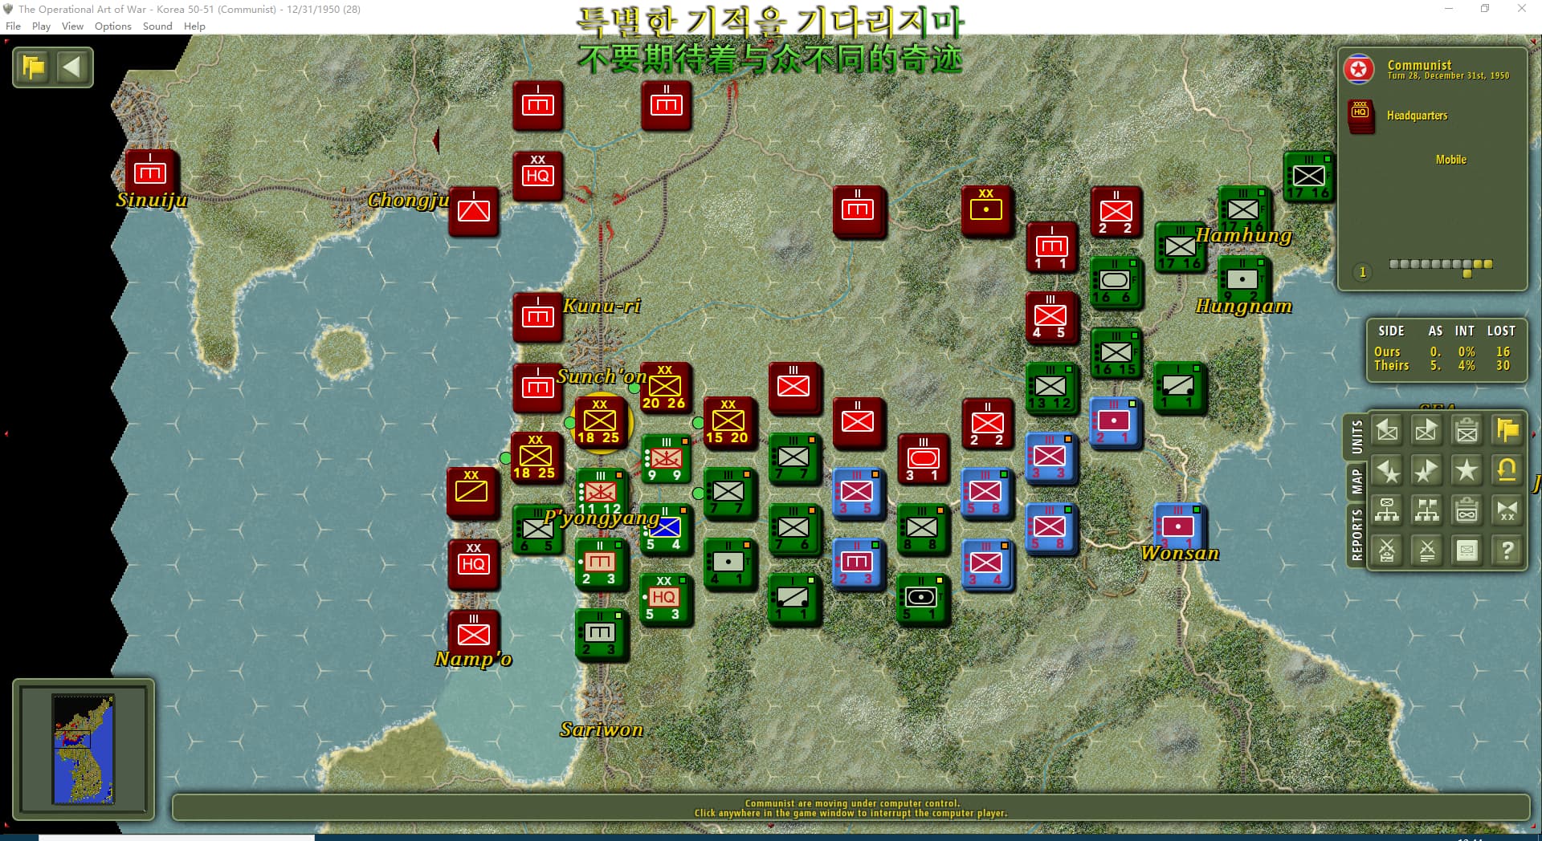The height and width of the screenshot is (841, 1542).
Task: Open the File menu
Action: coord(13,26)
